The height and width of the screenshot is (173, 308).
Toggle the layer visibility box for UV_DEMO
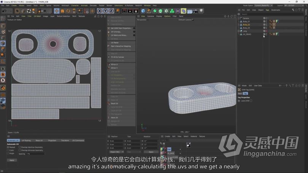(x=264, y=34)
